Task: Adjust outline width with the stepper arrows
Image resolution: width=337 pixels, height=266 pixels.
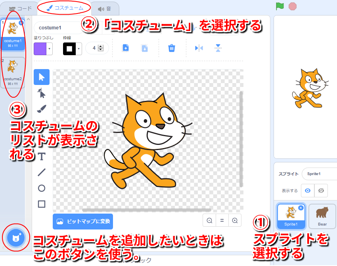Action: click(101, 48)
